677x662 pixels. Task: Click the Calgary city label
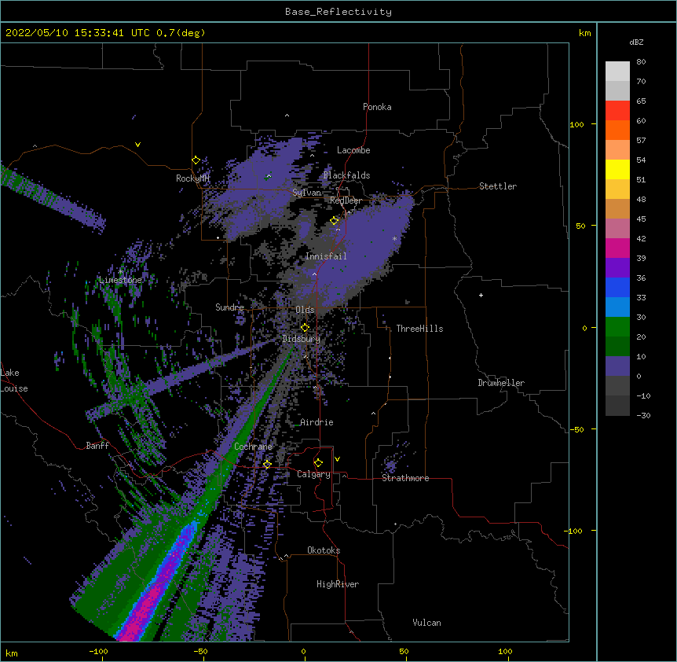pos(313,474)
